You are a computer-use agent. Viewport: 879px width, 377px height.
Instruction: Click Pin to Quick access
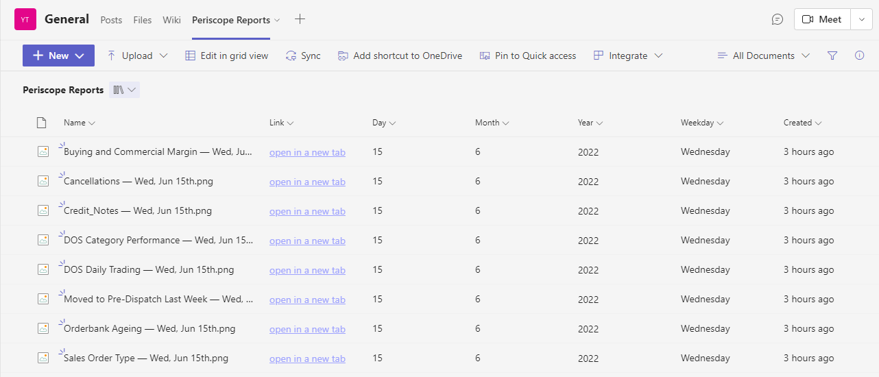click(528, 56)
